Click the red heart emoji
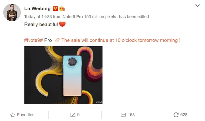The height and width of the screenshot is (121, 205). coord(62,25)
